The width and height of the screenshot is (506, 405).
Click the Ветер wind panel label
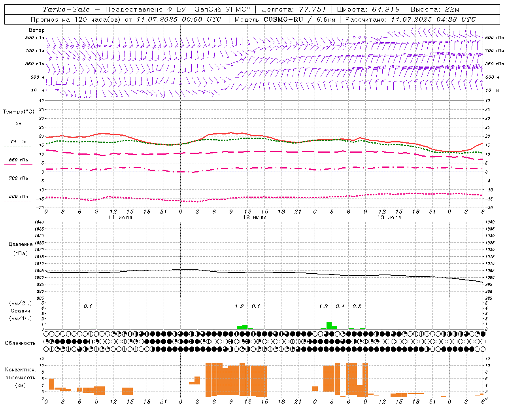pyautogui.click(x=37, y=30)
